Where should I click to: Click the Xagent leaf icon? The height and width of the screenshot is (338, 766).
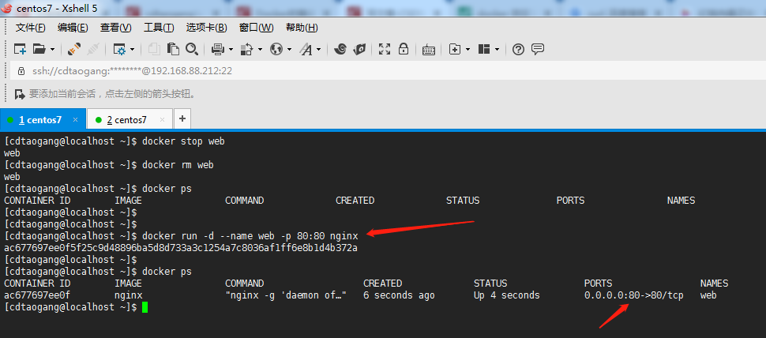[359, 49]
